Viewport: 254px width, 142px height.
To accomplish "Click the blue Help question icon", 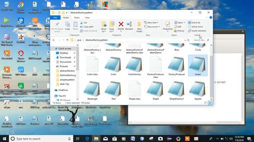I will (211, 17).
